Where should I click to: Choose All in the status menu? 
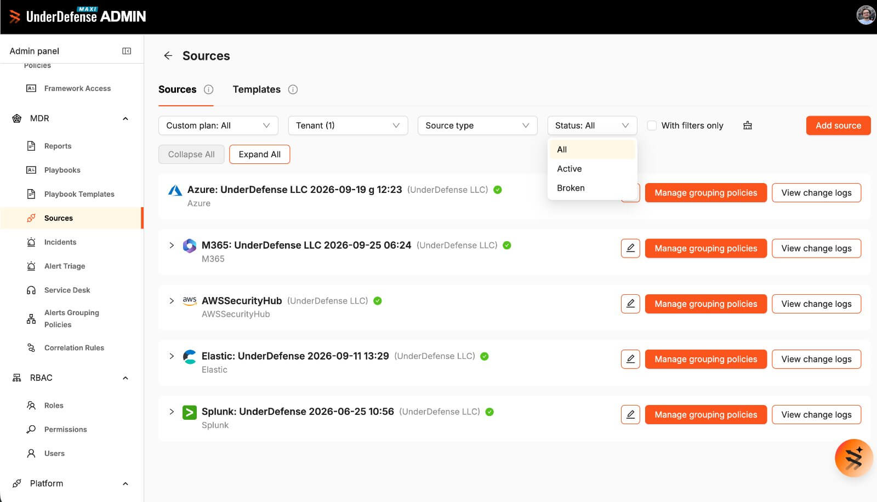point(592,150)
